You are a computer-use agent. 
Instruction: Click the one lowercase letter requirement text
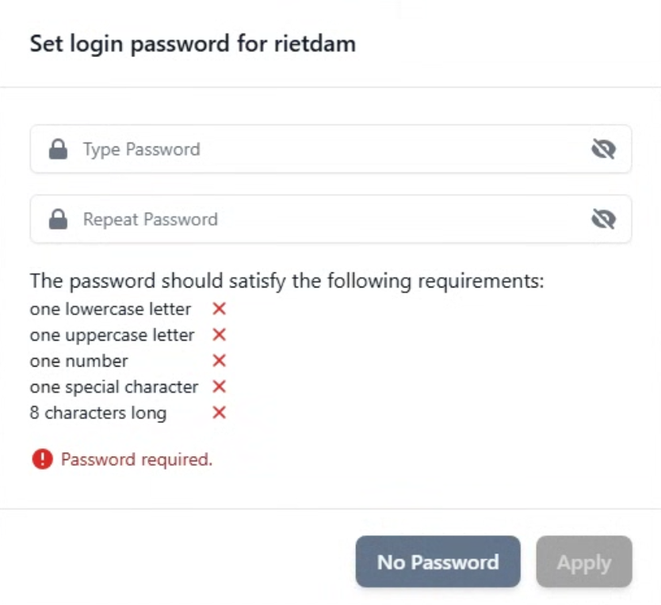110,310
